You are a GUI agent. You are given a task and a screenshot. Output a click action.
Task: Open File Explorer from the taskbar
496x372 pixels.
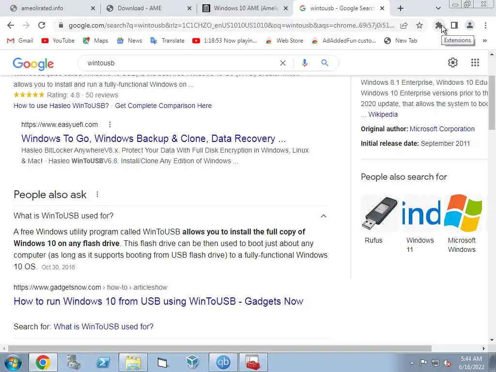coord(133,362)
